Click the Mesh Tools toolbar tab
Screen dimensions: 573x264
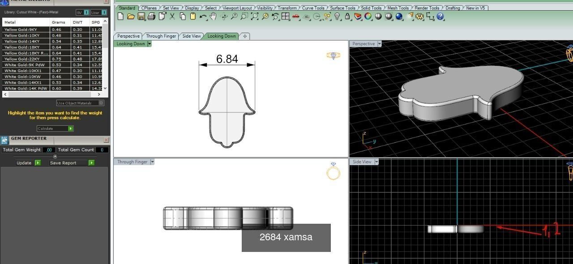coord(398,8)
